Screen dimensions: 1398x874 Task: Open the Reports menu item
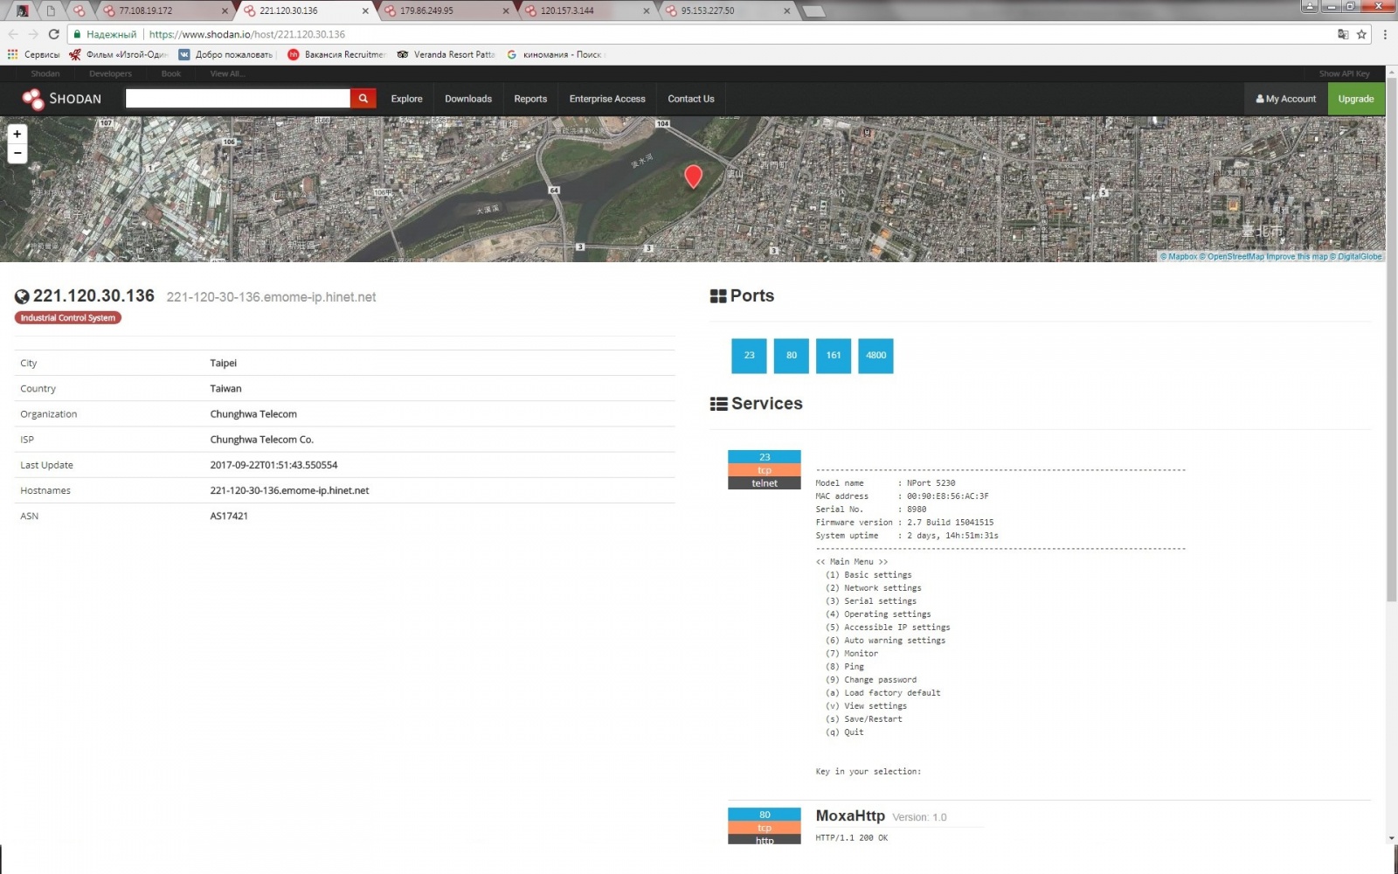pyautogui.click(x=530, y=99)
